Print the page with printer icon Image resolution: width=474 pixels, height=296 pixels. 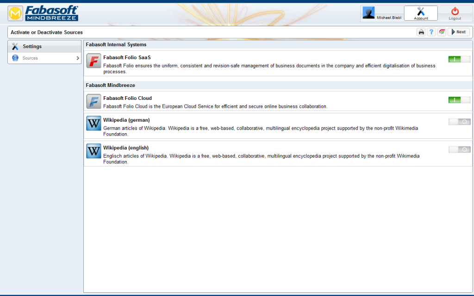[x=421, y=32]
